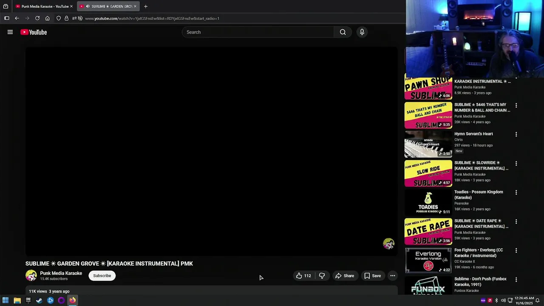The height and width of the screenshot is (306, 544).
Task: Open options menu for SLOWRIDE video
Action: click(x=516, y=164)
